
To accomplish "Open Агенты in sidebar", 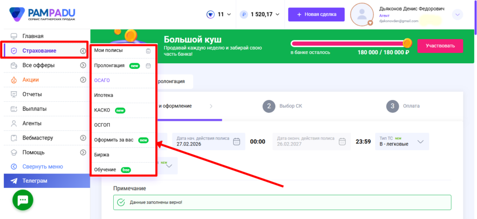I will 32,123.
